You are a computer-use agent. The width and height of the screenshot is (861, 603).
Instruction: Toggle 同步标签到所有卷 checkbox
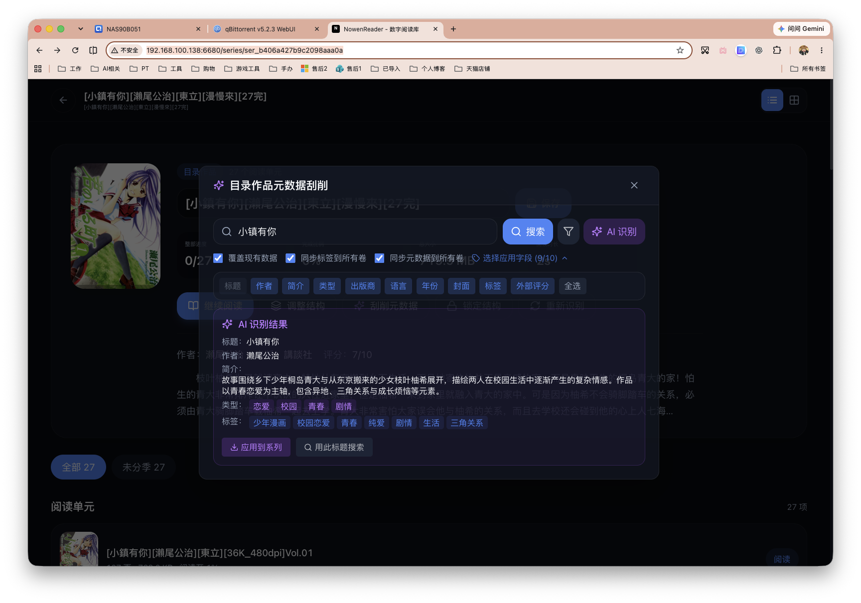pyautogui.click(x=290, y=258)
